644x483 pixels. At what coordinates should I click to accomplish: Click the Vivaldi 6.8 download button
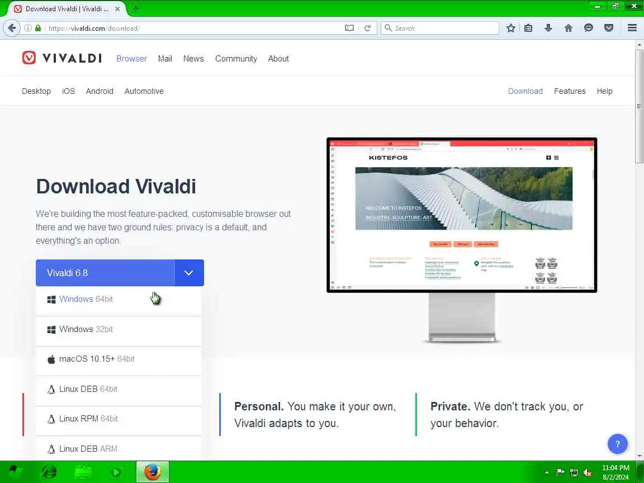point(105,273)
